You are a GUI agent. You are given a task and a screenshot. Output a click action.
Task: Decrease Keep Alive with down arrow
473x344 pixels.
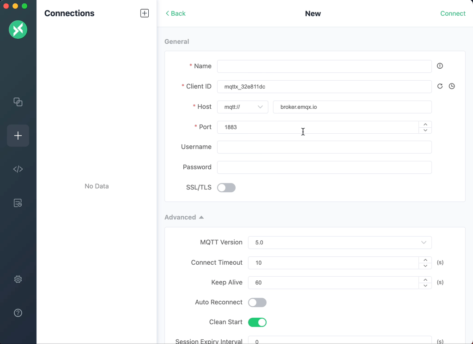[425, 286]
